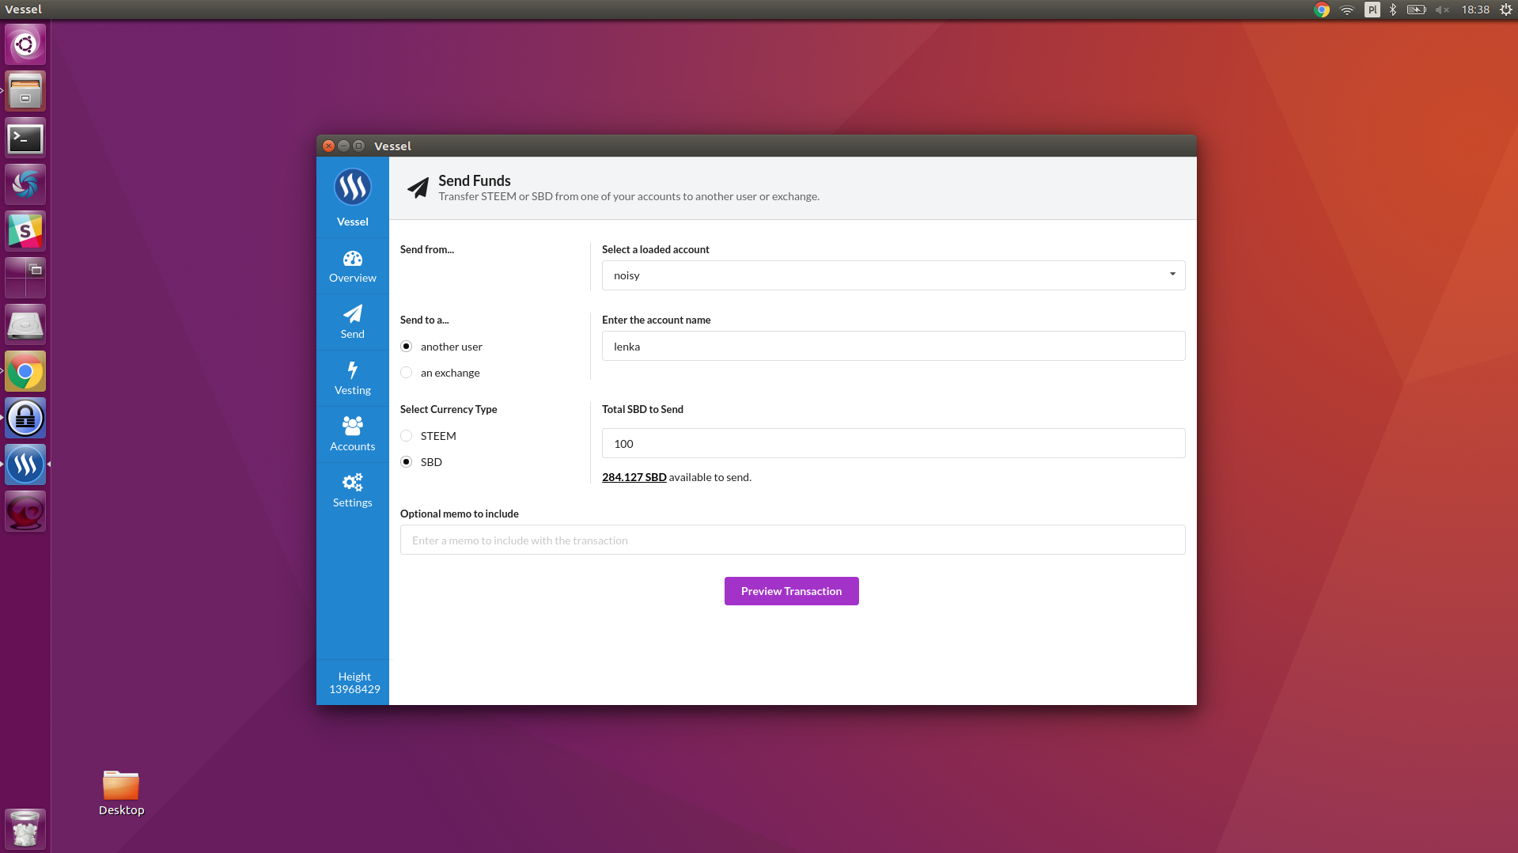
Task: Click the paper plane Send Funds icon
Action: (418, 188)
